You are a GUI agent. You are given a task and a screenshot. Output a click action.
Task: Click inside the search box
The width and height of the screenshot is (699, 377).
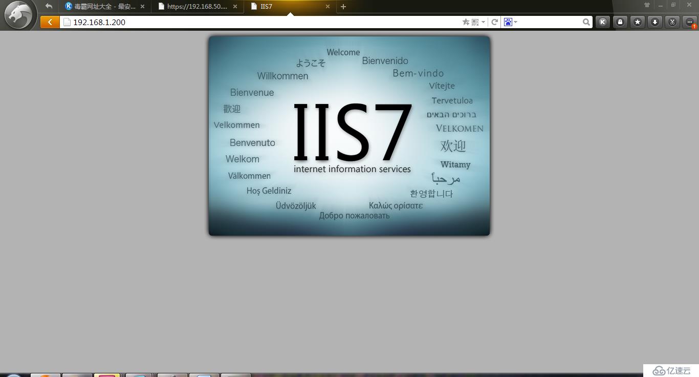pyautogui.click(x=550, y=22)
